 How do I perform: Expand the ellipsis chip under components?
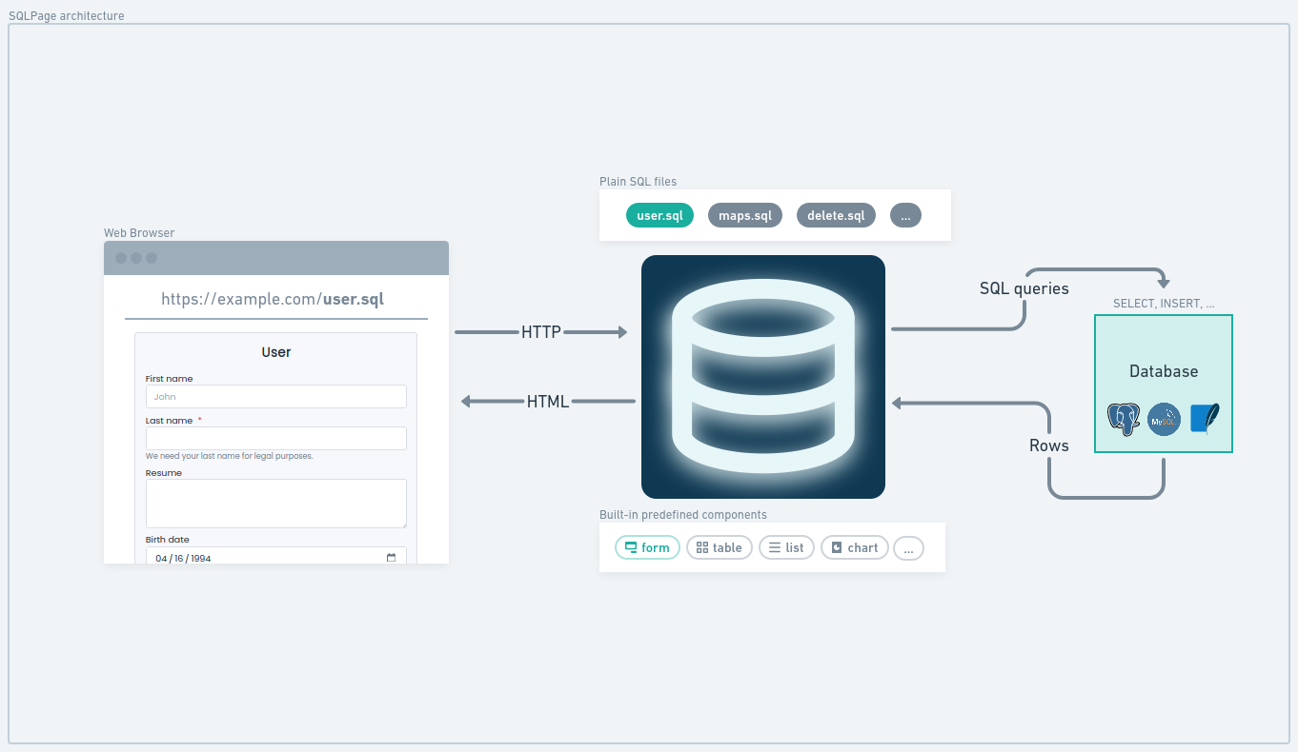908,547
